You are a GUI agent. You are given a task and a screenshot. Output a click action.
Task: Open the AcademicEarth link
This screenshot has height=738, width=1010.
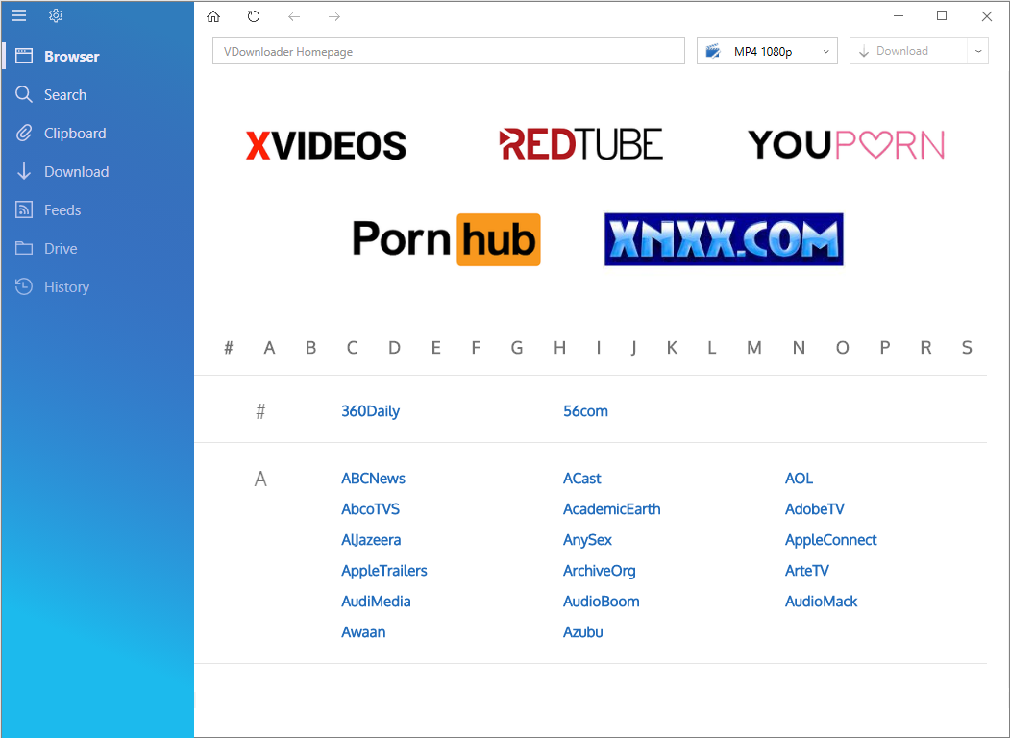click(612, 509)
